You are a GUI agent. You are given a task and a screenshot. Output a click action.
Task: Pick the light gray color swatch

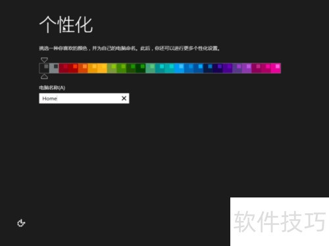(54, 68)
